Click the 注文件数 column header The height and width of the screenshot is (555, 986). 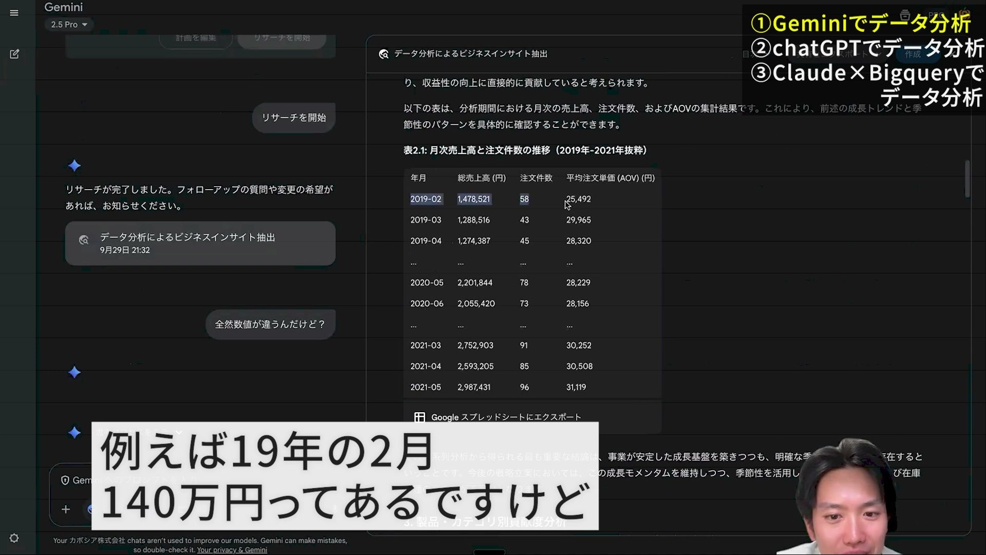click(536, 178)
